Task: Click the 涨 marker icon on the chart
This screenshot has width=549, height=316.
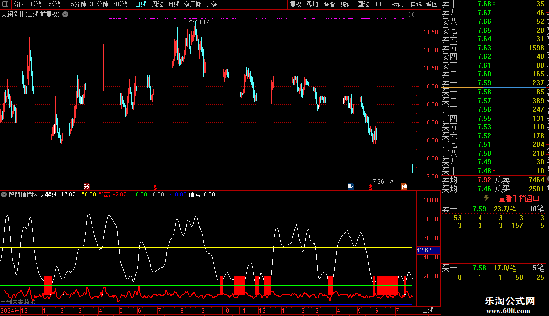Action: pos(86,187)
